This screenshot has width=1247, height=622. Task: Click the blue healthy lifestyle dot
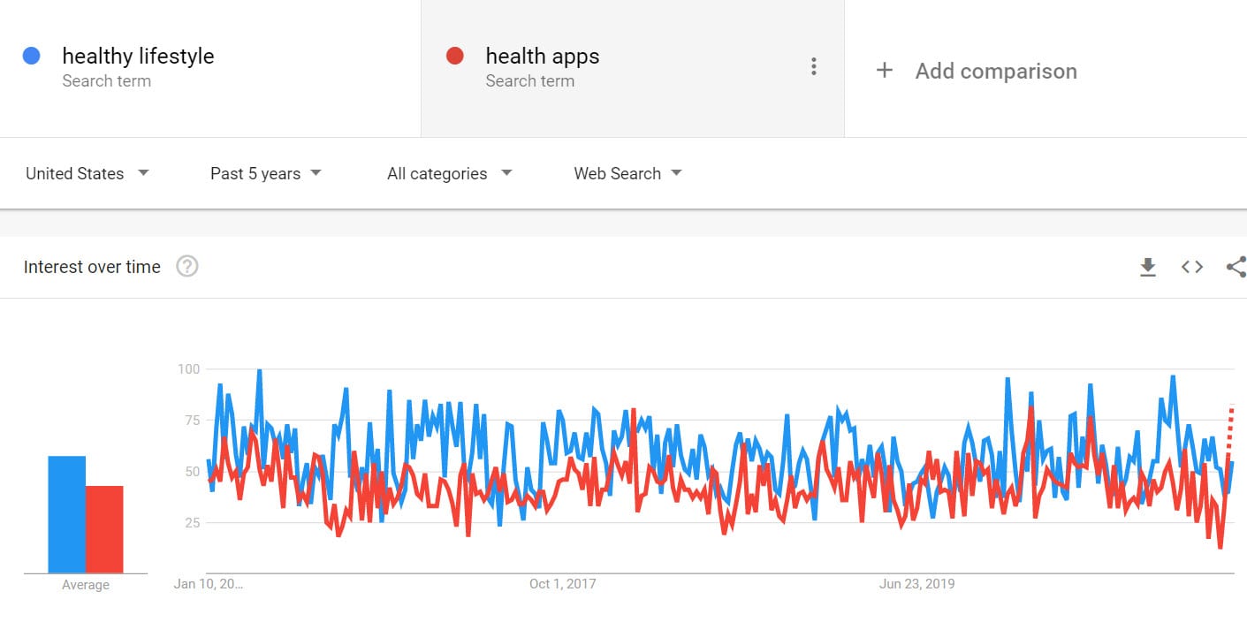(x=32, y=57)
